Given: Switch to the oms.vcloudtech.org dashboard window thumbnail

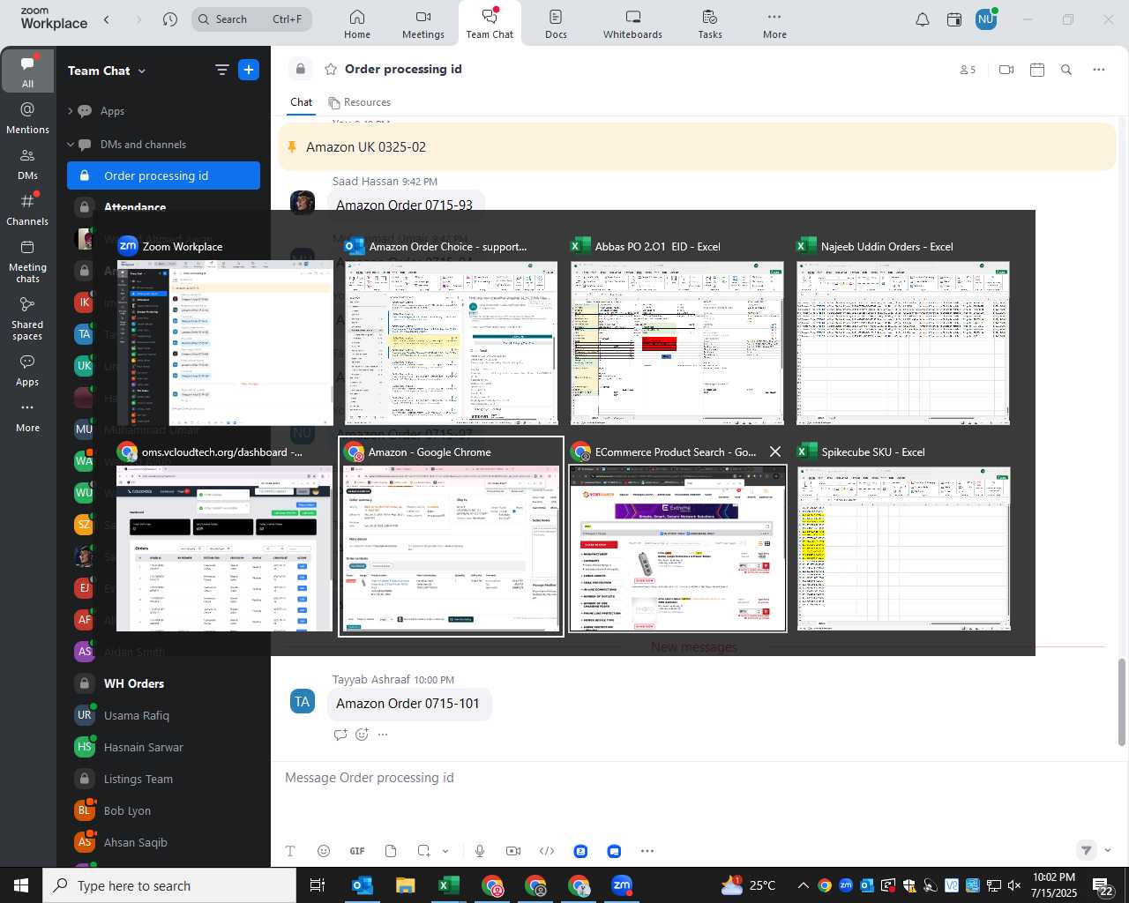Looking at the screenshot, I should tap(225, 548).
